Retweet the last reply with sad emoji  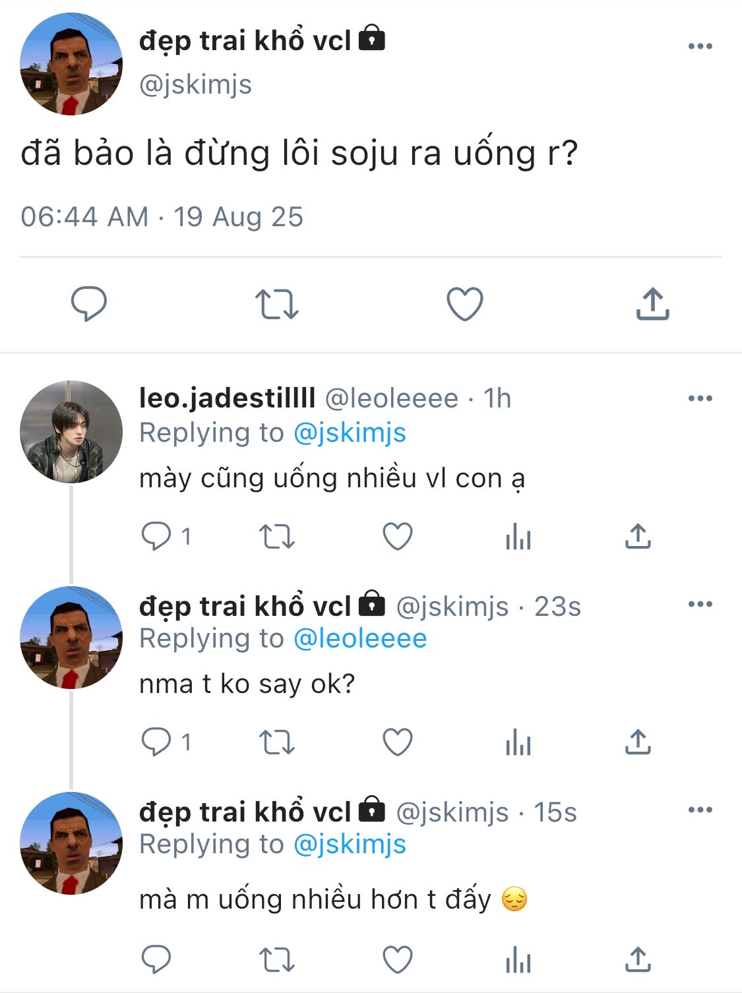pos(277,959)
